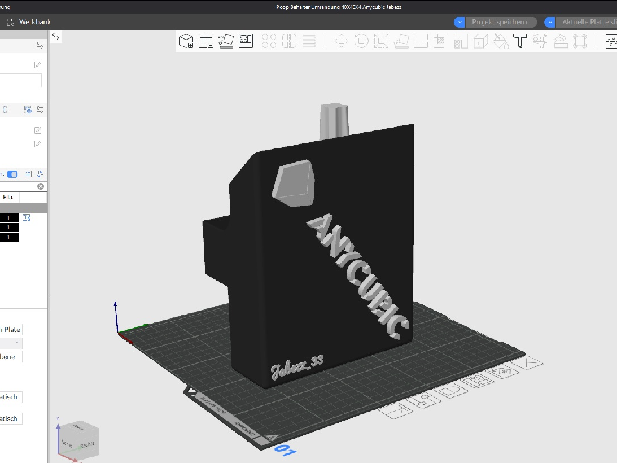The height and width of the screenshot is (463, 617).
Task: Click the first filament number cell
Action: 9,218
